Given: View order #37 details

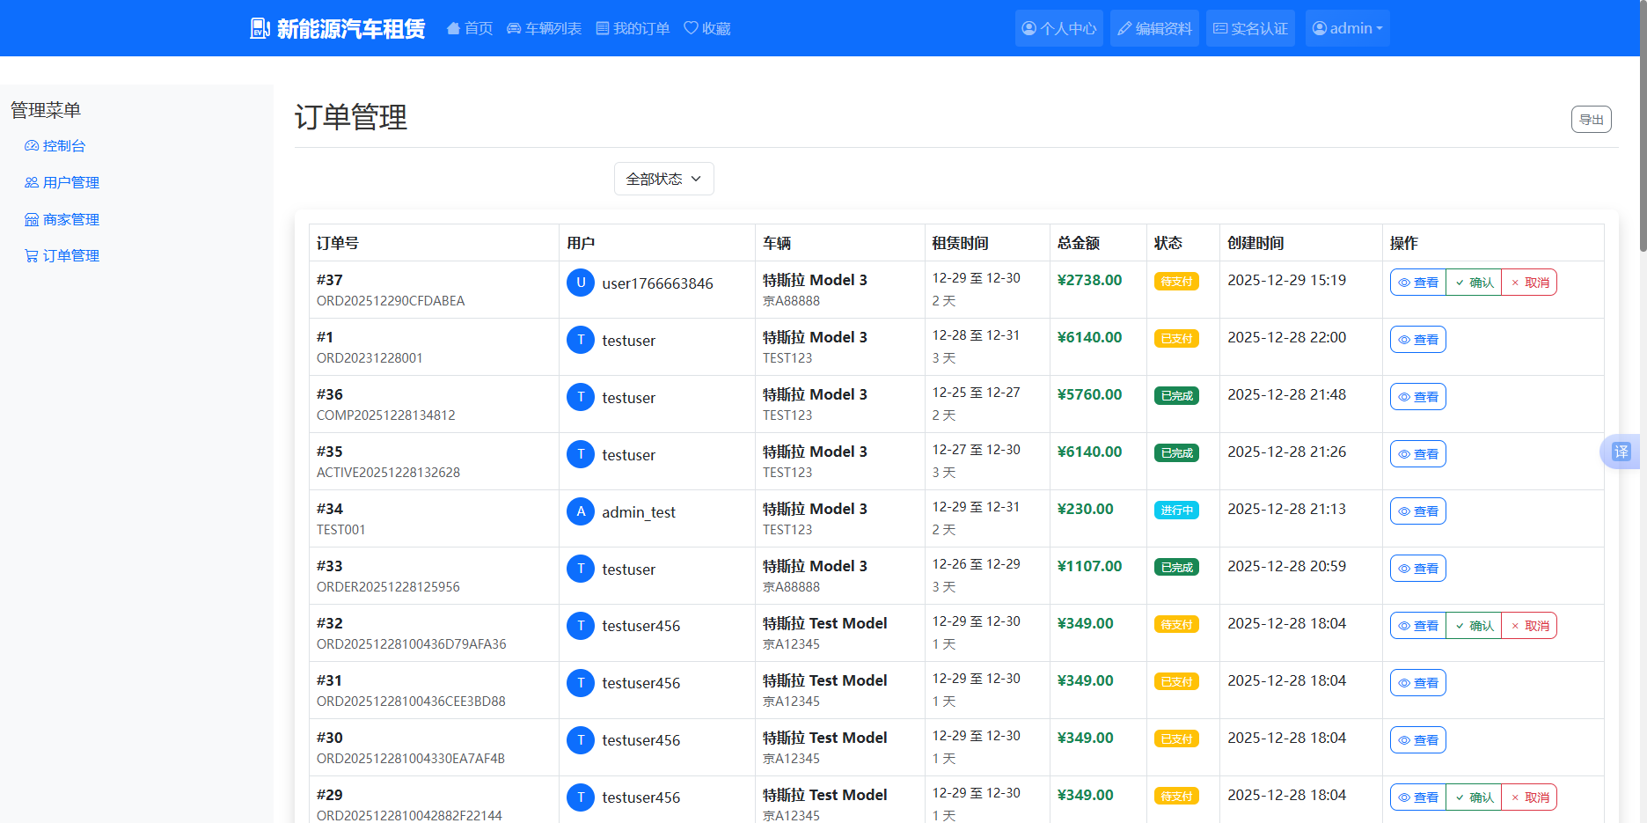Looking at the screenshot, I should 1418,283.
